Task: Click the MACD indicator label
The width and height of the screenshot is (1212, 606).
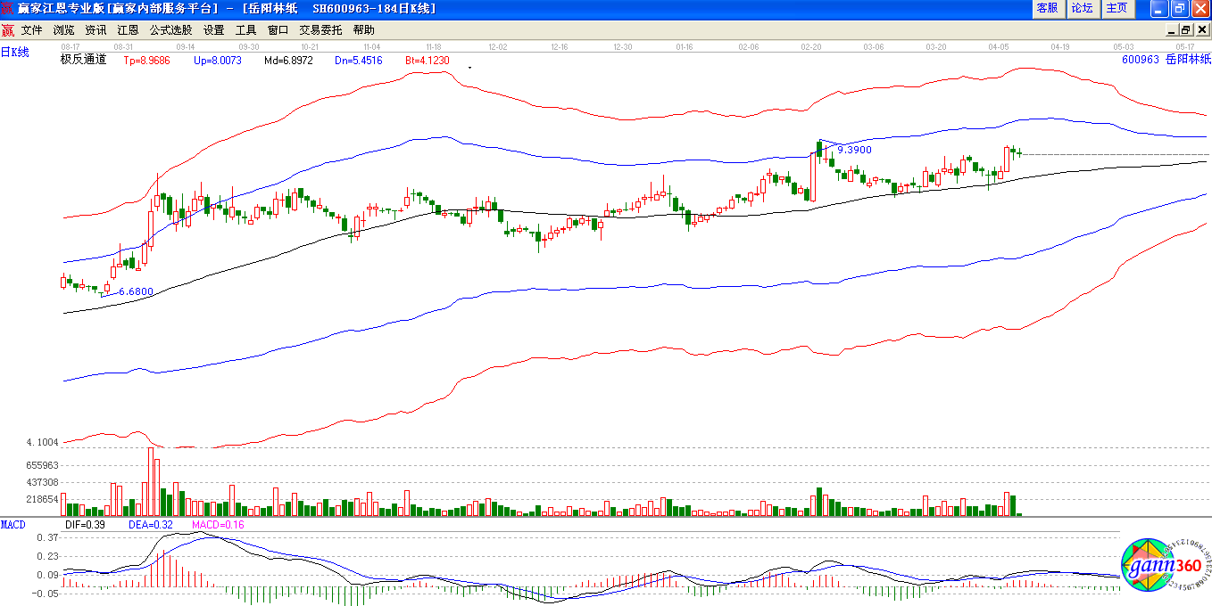Action: tap(13, 525)
